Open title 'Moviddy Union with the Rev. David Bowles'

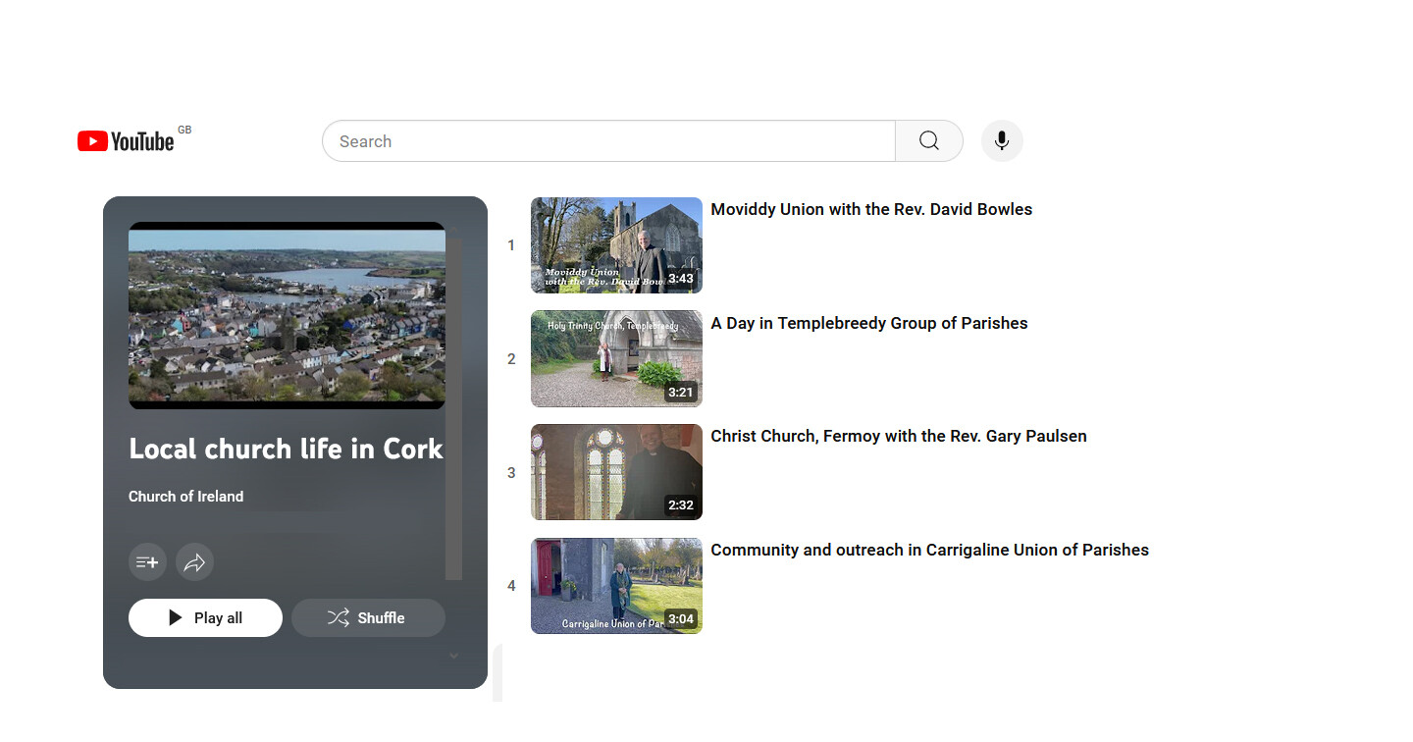coord(871,209)
